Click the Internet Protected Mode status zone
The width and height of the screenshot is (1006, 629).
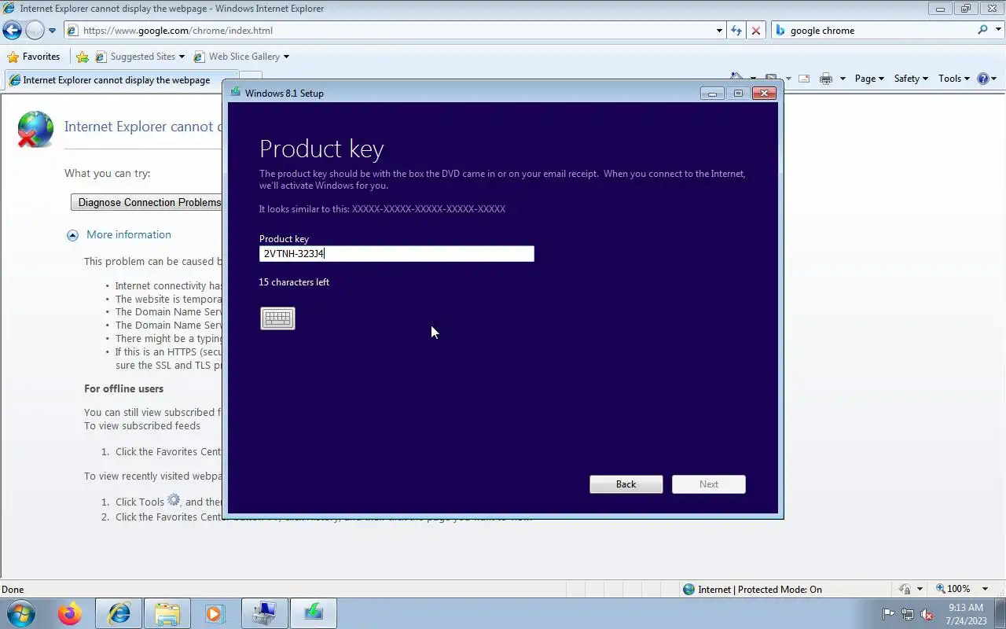tap(752, 589)
